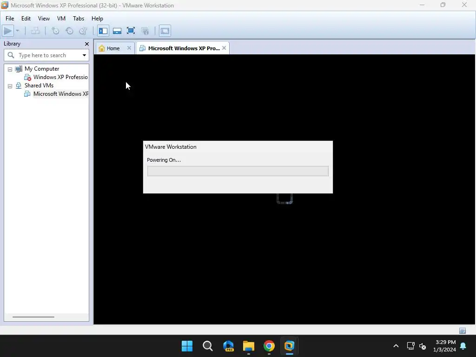This screenshot has width=476, height=357.
Task: Open the Windows Start menu
Action: click(x=187, y=346)
